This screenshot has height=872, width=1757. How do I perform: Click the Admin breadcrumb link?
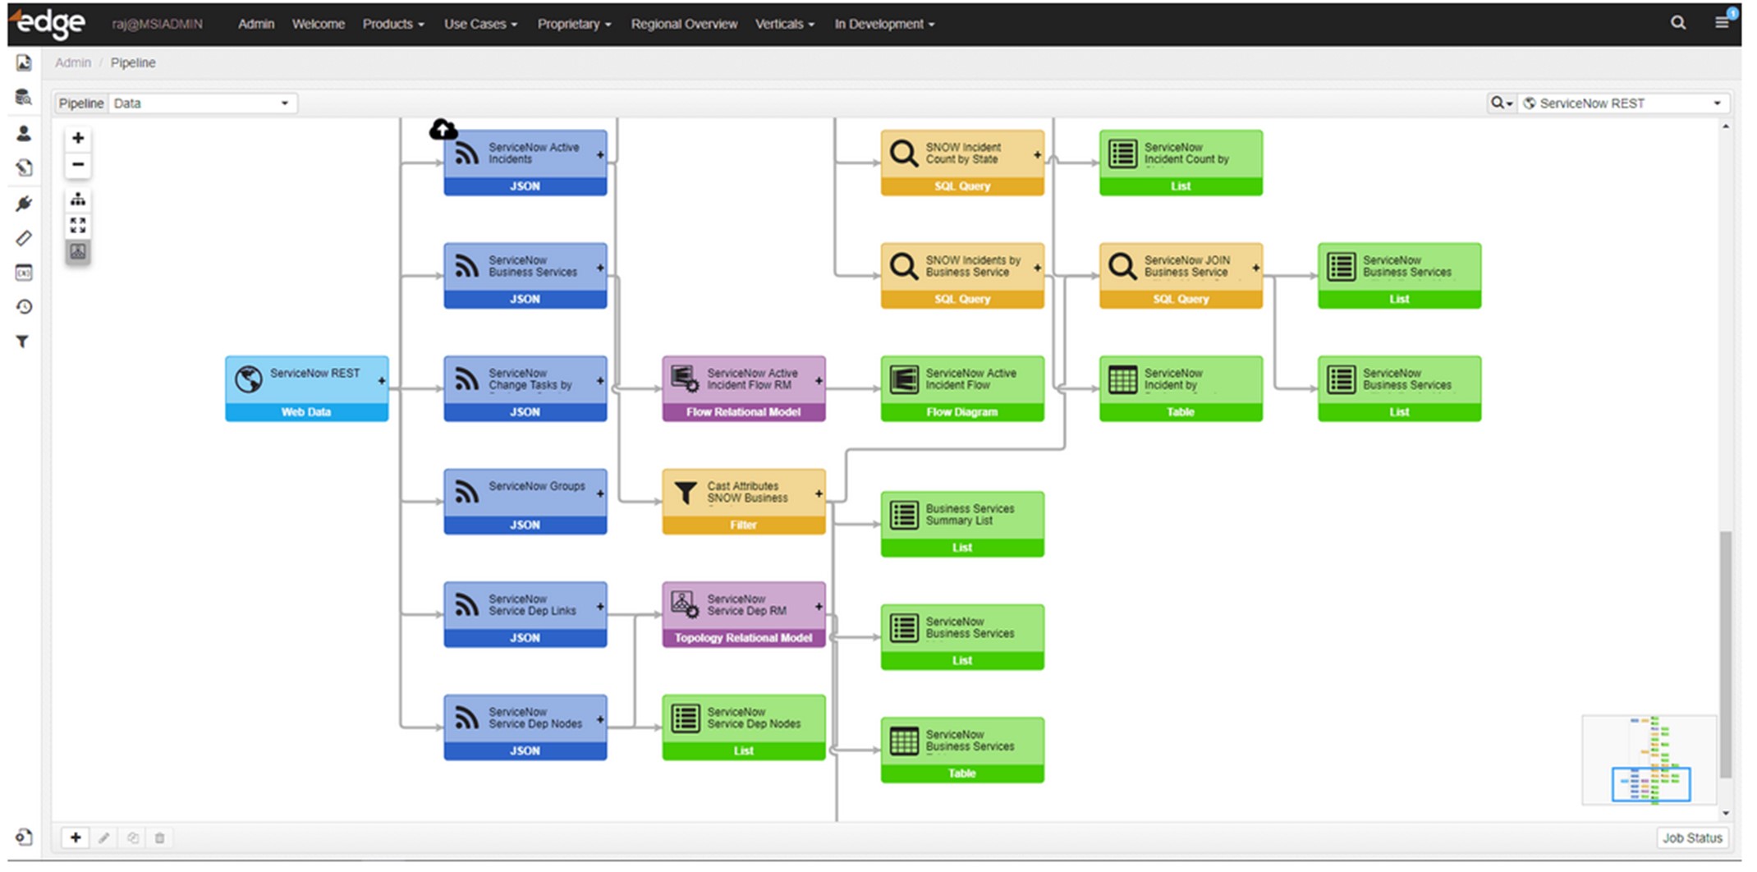click(x=73, y=62)
